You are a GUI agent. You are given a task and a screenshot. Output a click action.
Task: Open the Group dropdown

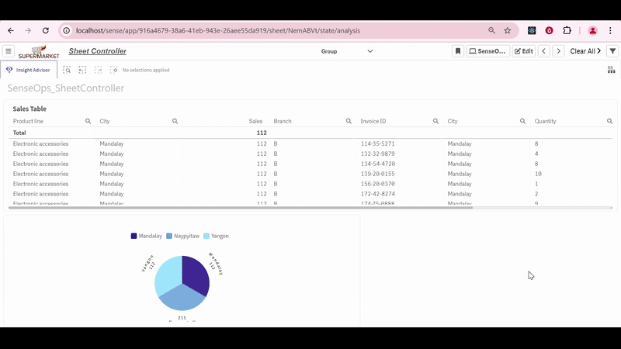pos(346,51)
